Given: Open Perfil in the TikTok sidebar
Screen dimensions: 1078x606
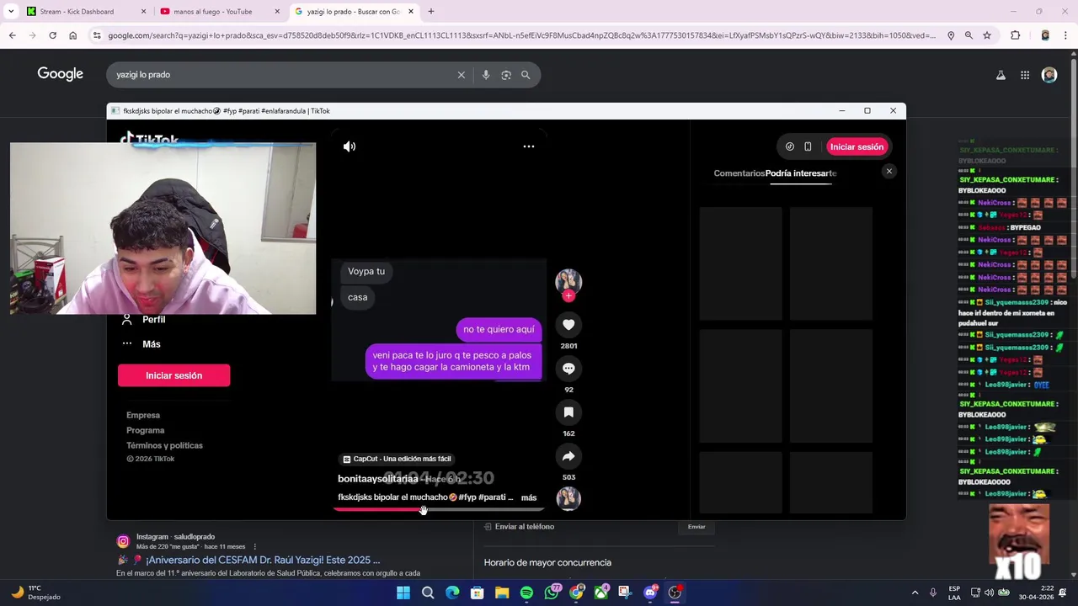Looking at the screenshot, I should (145, 320).
